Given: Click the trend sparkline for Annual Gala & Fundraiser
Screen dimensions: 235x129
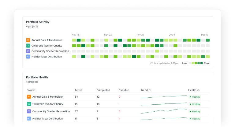Looking at the screenshot, I should (x=164, y=97).
